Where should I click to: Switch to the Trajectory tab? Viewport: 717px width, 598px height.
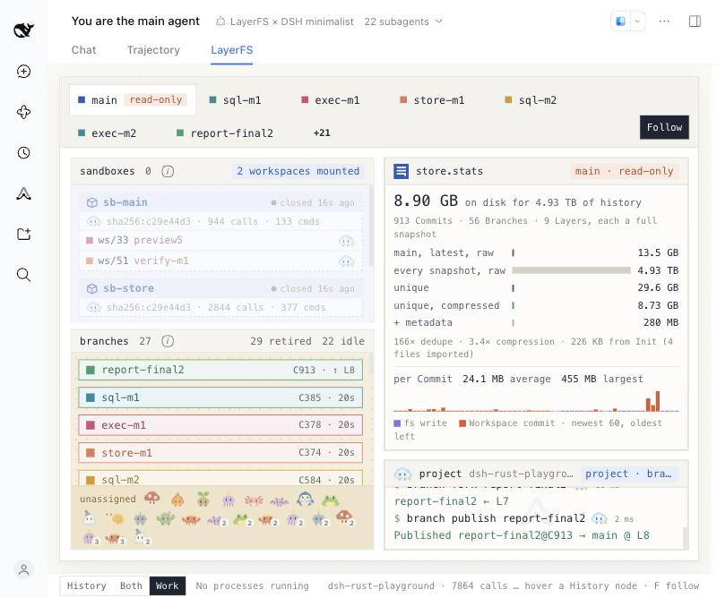(153, 50)
